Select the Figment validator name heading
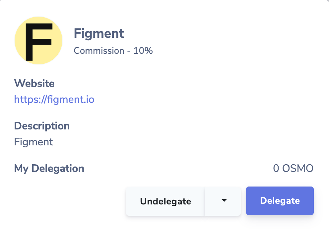This screenshot has width=329, height=229. click(x=99, y=34)
